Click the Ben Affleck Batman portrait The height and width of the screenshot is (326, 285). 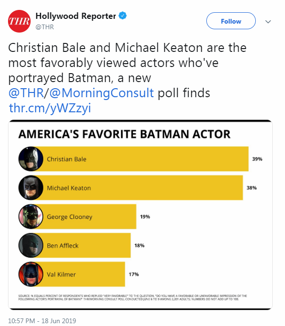tap(31, 245)
